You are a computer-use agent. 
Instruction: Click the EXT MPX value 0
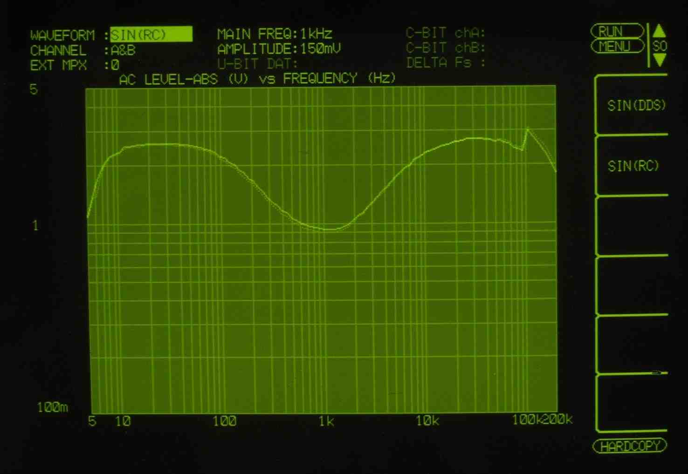115,65
